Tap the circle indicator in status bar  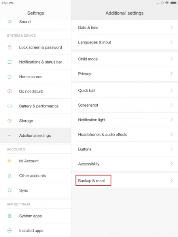pyautogui.click(x=162, y=3)
